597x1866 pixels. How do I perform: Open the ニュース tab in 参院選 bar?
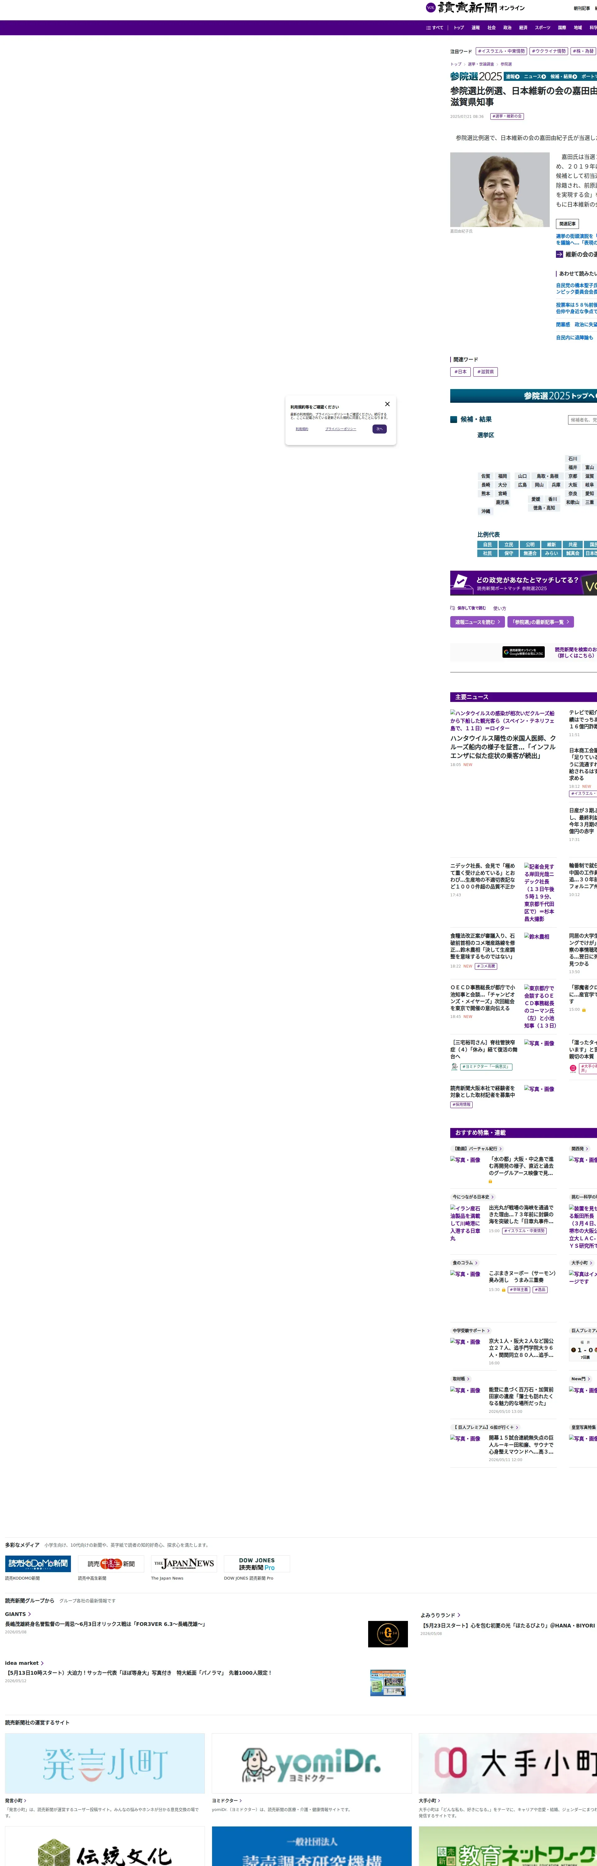(535, 77)
